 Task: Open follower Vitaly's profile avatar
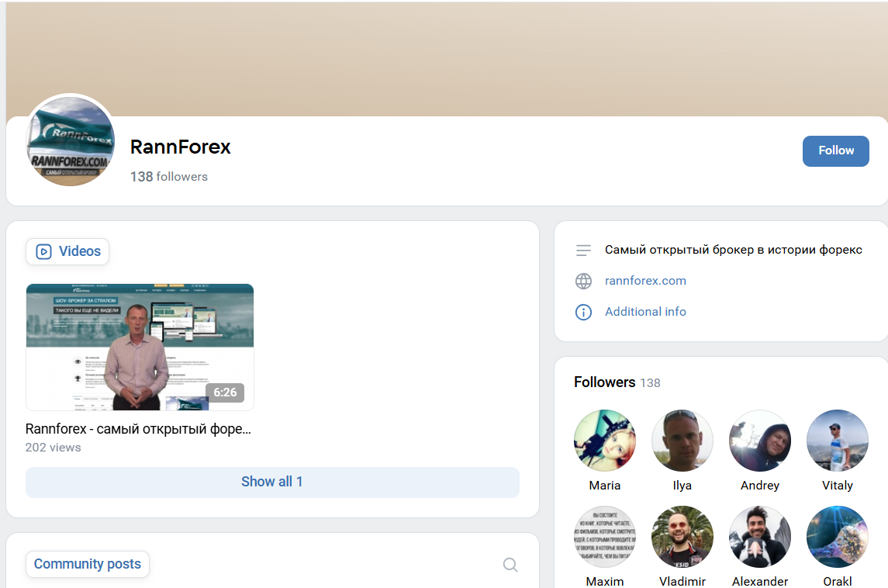(838, 441)
